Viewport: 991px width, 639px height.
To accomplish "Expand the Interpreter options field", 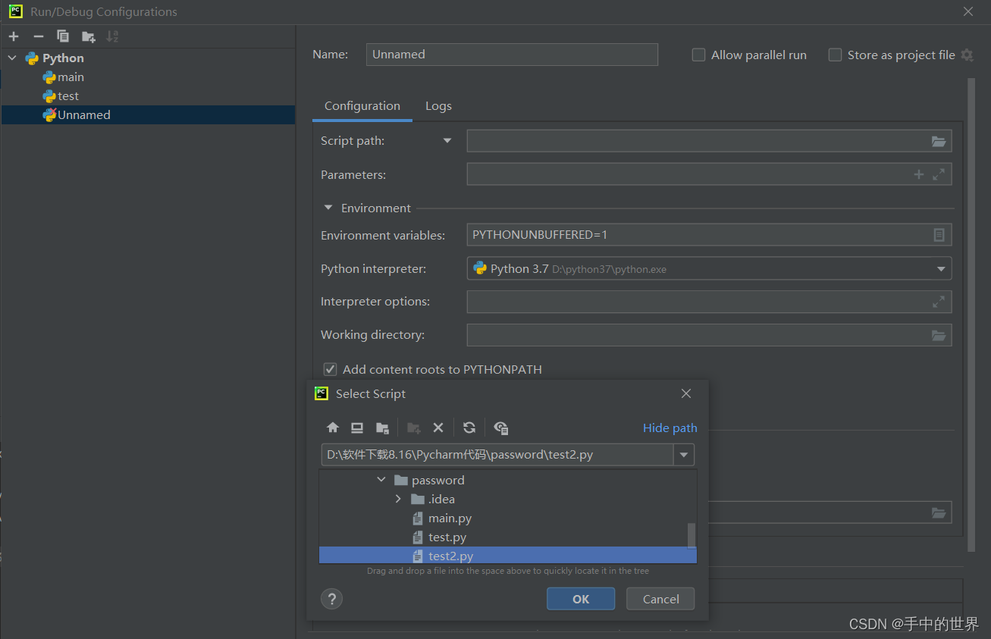I will click(x=939, y=302).
